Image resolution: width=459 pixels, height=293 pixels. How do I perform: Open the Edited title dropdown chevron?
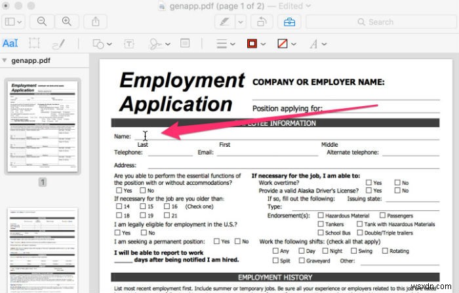tap(308, 6)
